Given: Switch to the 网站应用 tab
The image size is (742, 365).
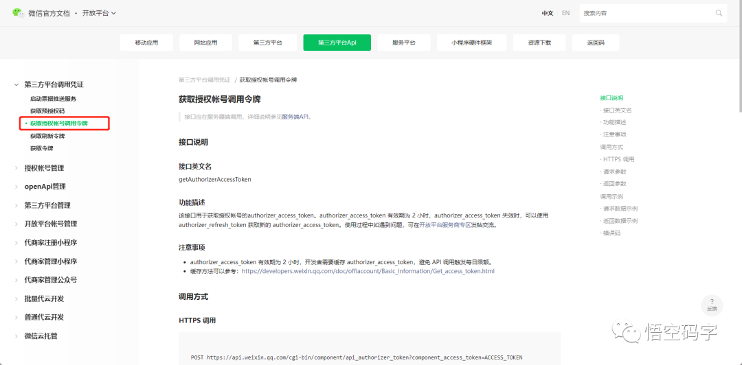Looking at the screenshot, I should coord(206,43).
